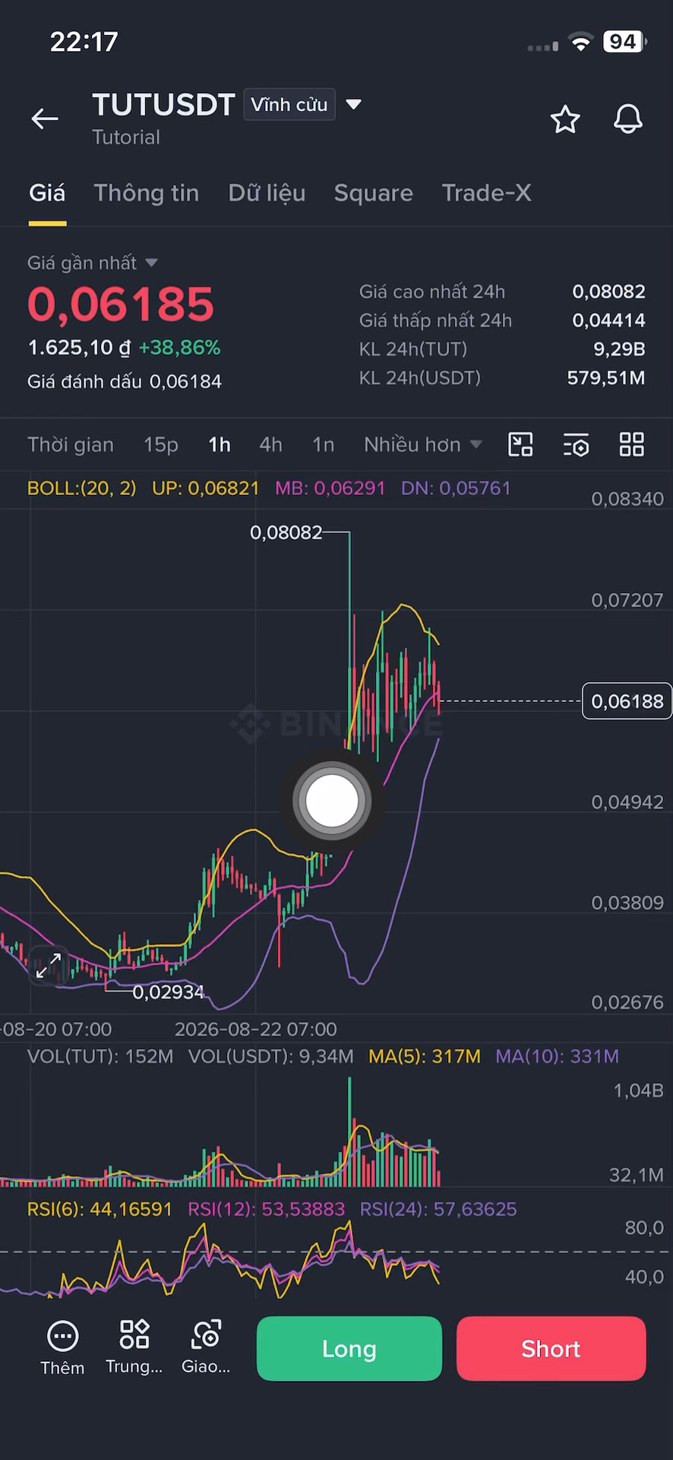This screenshot has width=673, height=1460.
Task: Expand Giá gần nhất price type dropdown
Action: pos(151,262)
